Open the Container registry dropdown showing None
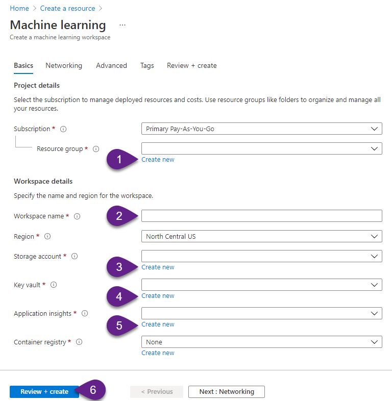392x401 pixels. [261, 342]
